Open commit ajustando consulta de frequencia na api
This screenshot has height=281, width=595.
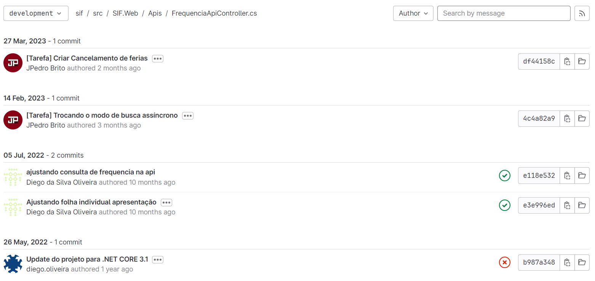91,172
